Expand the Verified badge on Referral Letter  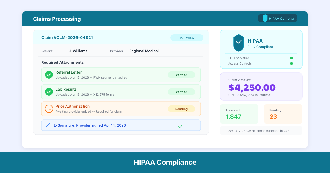click(182, 75)
